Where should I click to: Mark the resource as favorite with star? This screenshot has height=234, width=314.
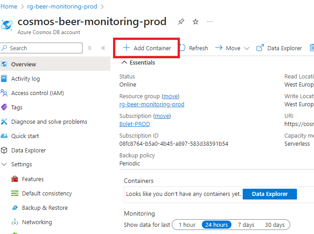[x=196, y=22]
